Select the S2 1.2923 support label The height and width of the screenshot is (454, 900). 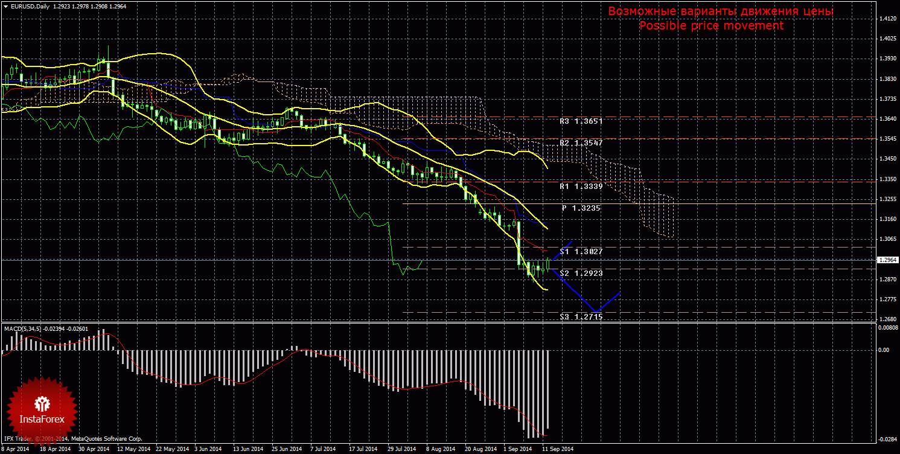pos(581,273)
